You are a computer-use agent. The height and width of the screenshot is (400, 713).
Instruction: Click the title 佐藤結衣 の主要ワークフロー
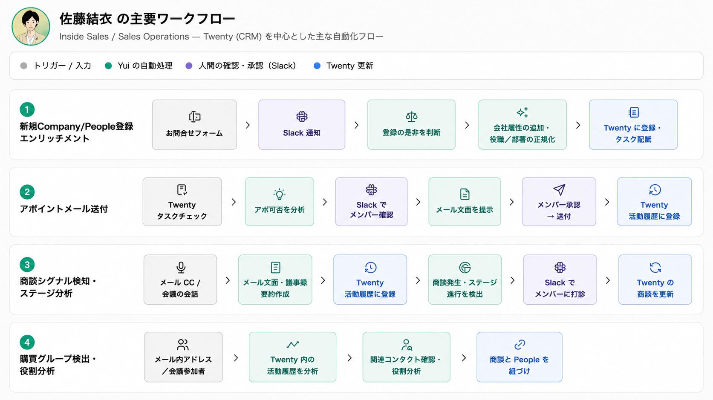click(147, 19)
